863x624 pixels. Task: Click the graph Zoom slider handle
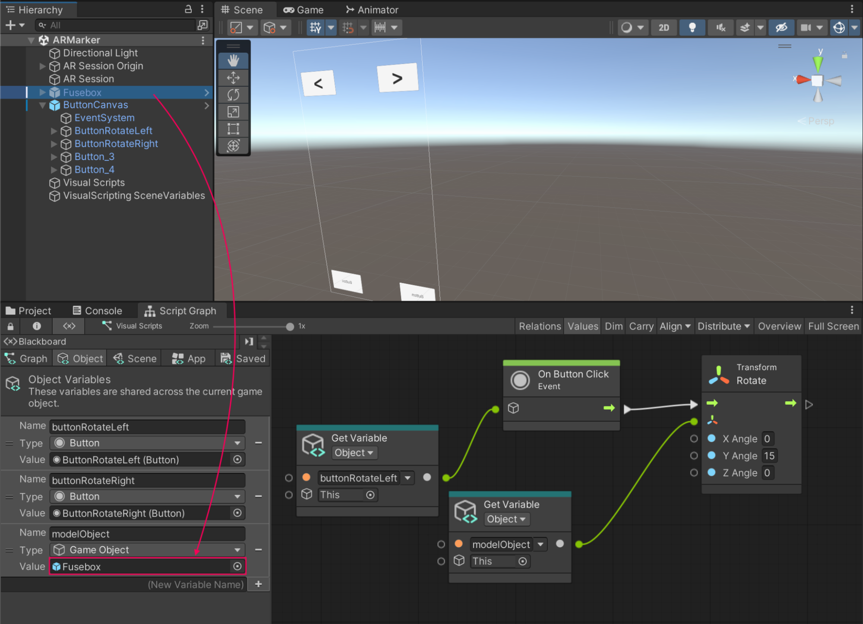click(290, 326)
